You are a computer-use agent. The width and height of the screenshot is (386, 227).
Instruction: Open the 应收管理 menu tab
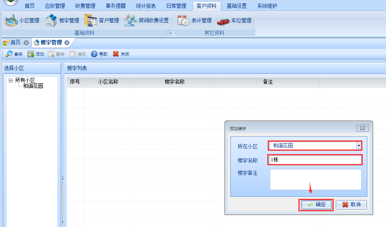pos(55,6)
